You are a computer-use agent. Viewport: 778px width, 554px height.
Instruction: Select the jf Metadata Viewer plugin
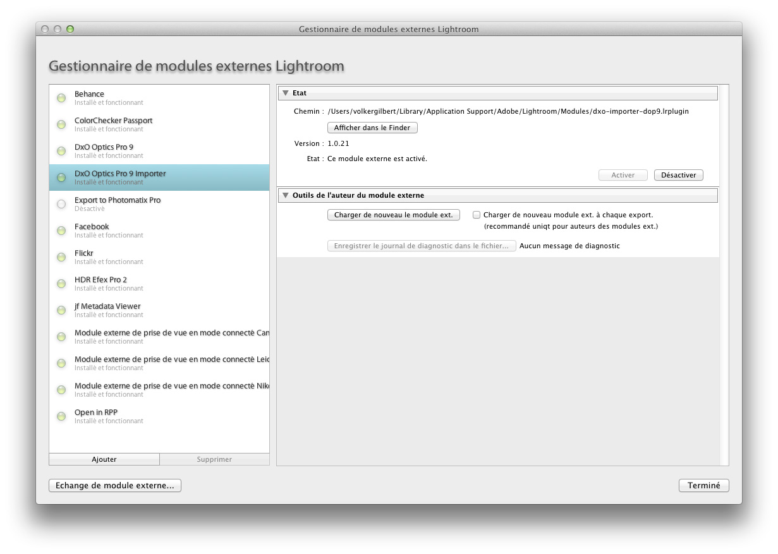pyautogui.click(x=159, y=310)
